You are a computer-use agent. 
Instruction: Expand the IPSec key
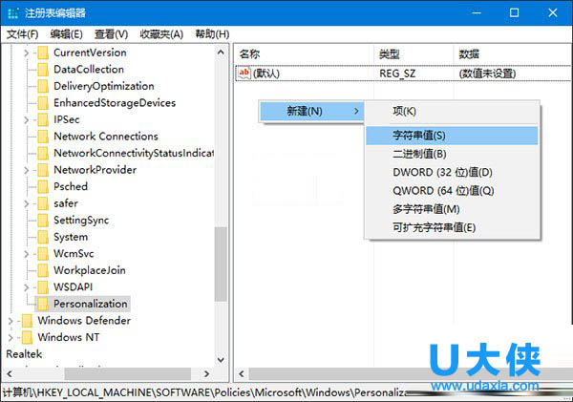pos(27,120)
